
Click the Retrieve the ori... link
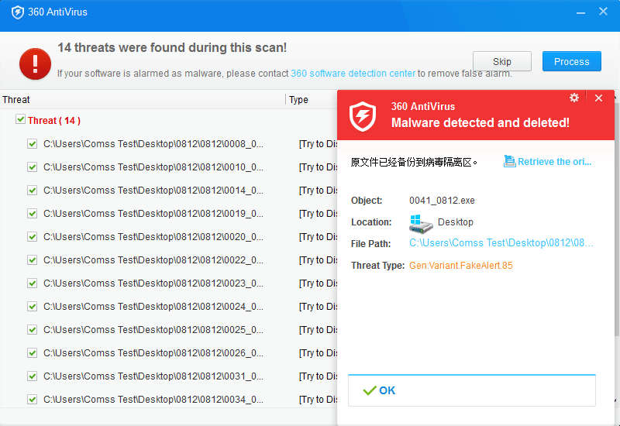click(x=554, y=162)
